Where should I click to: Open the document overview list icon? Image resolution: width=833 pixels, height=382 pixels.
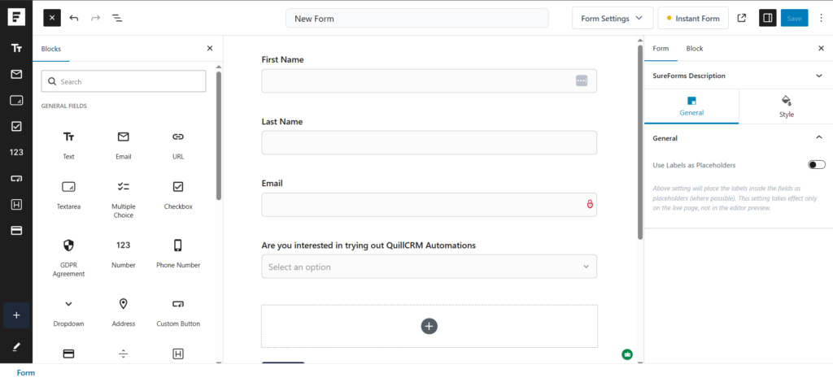tap(117, 18)
